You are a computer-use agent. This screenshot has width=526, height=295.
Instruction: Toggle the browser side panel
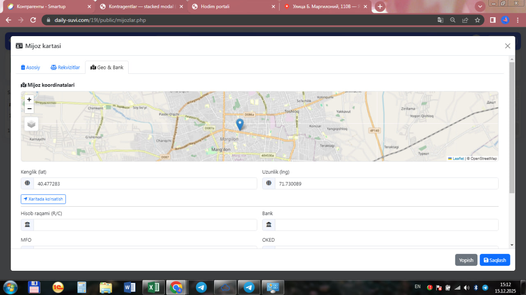coord(493,20)
